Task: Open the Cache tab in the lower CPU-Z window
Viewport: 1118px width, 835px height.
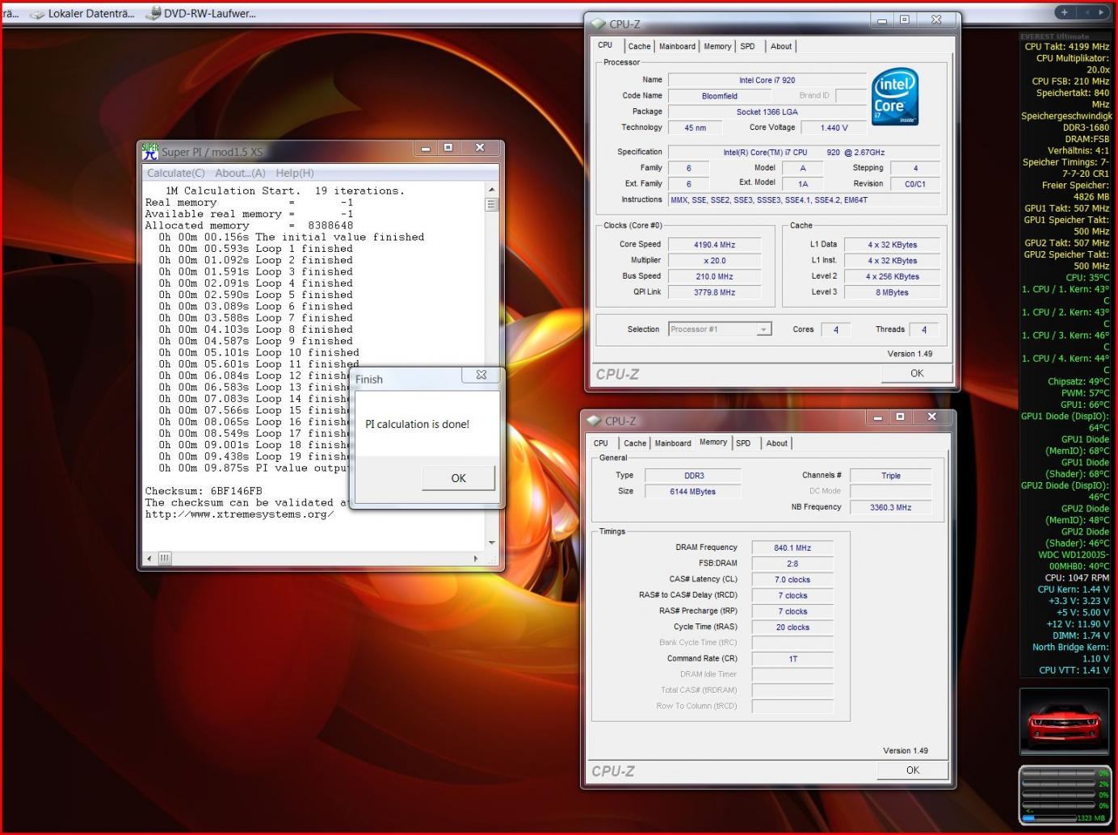Action: (635, 443)
